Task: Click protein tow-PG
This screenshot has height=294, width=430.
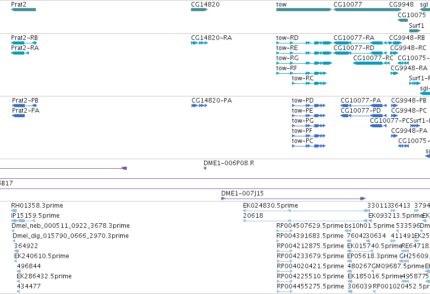Action: click(309, 126)
